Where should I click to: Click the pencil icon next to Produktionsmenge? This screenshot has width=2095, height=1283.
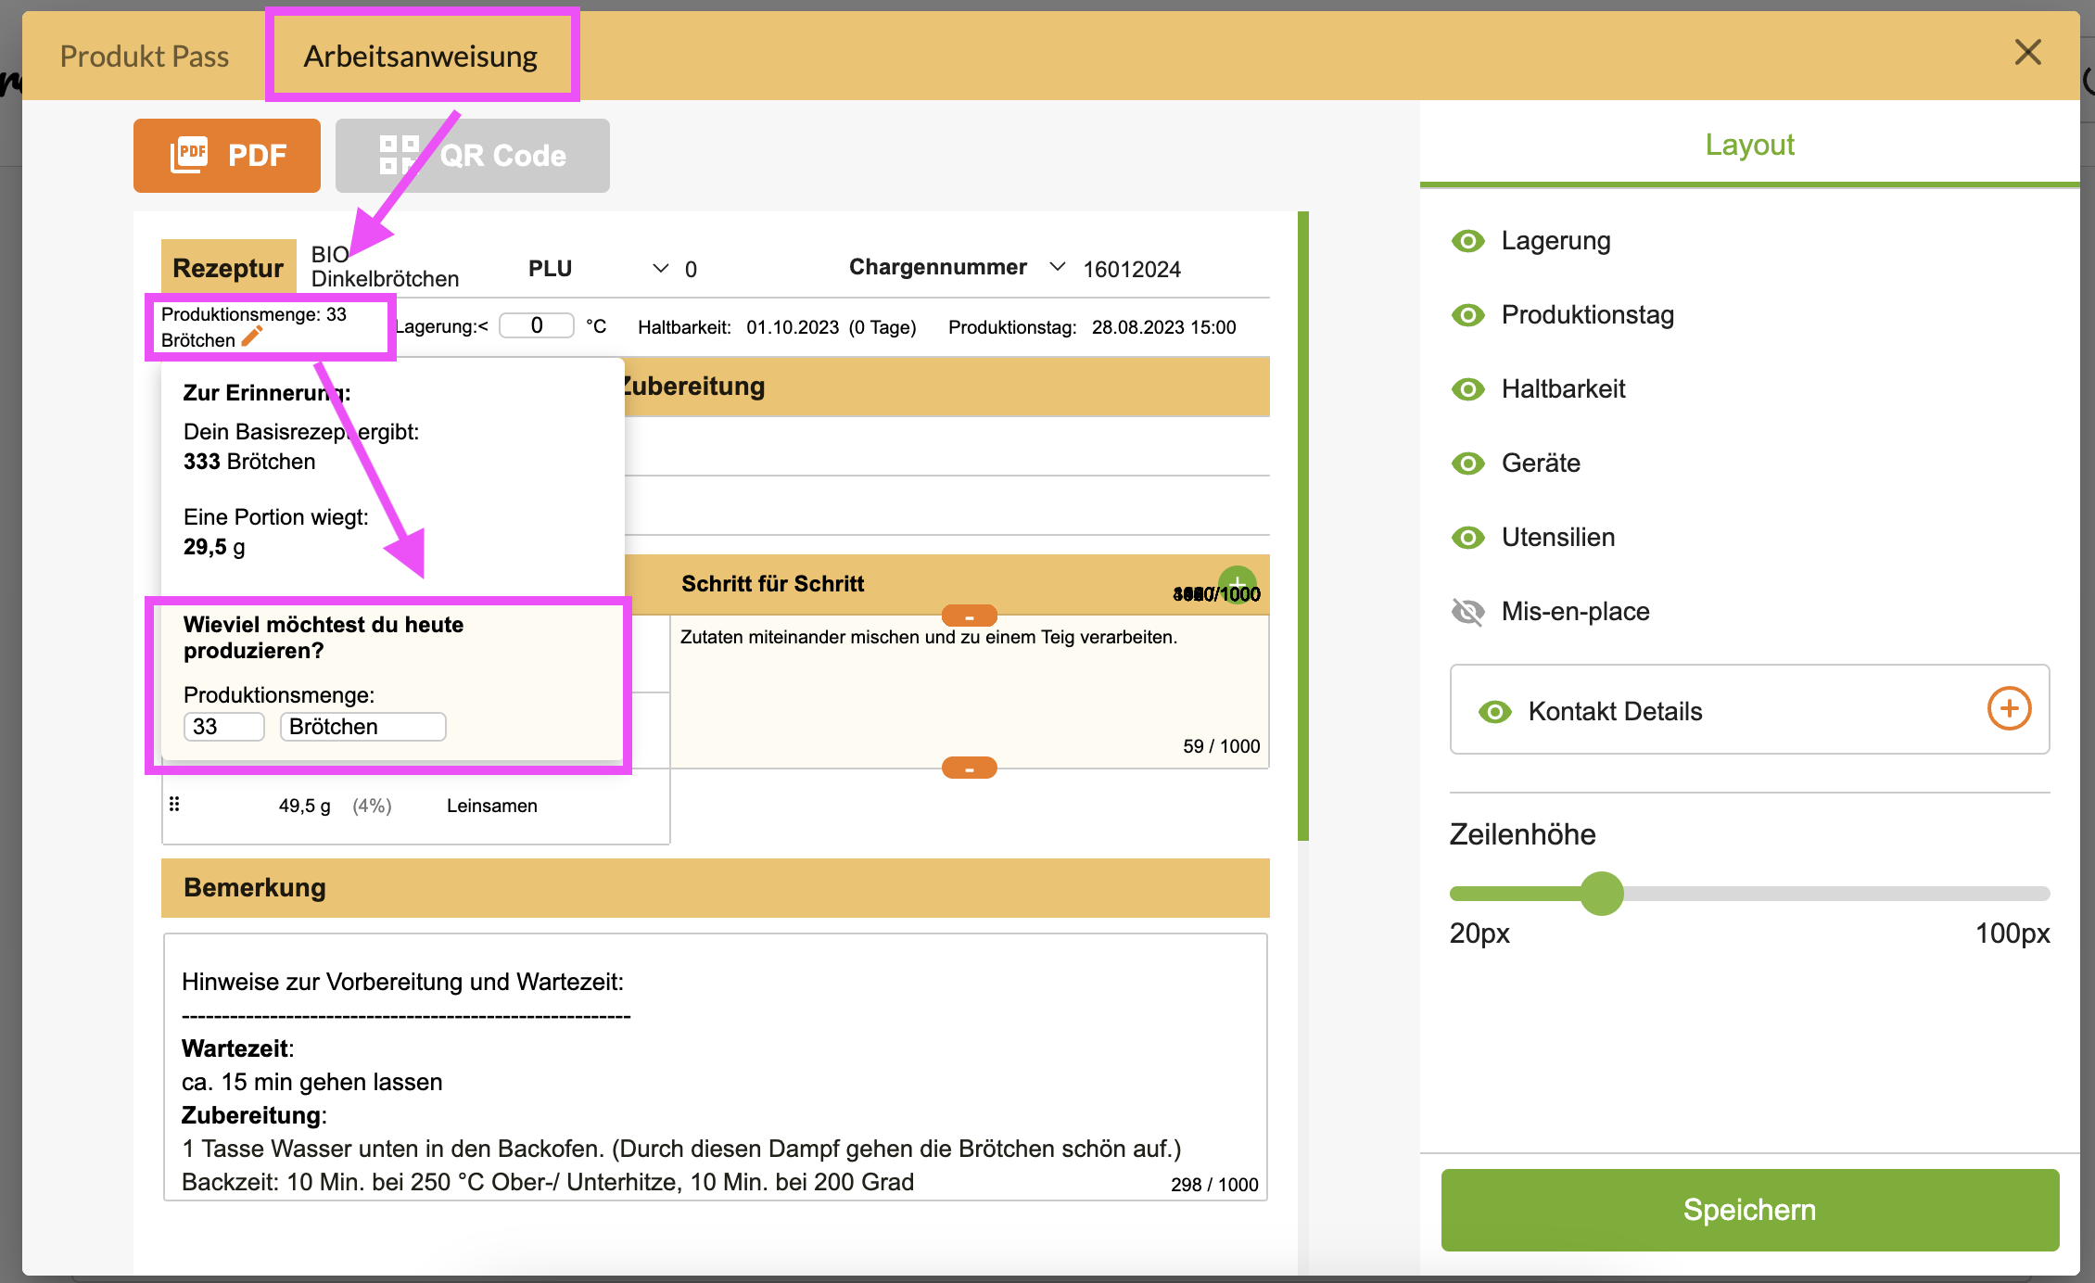click(251, 337)
